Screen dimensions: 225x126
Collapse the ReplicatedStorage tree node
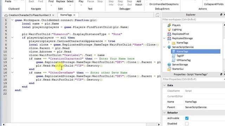pyautogui.click(x=164, y=38)
